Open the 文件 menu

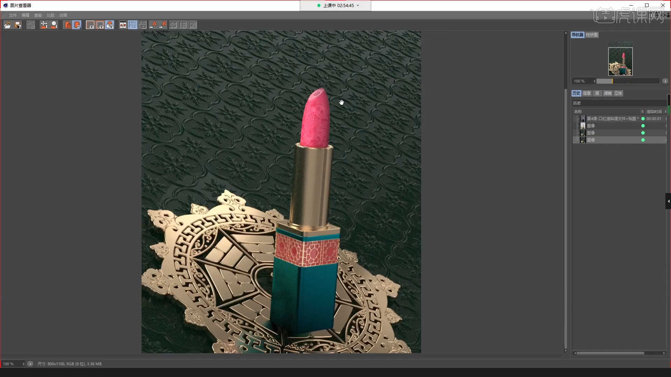pyautogui.click(x=13, y=15)
